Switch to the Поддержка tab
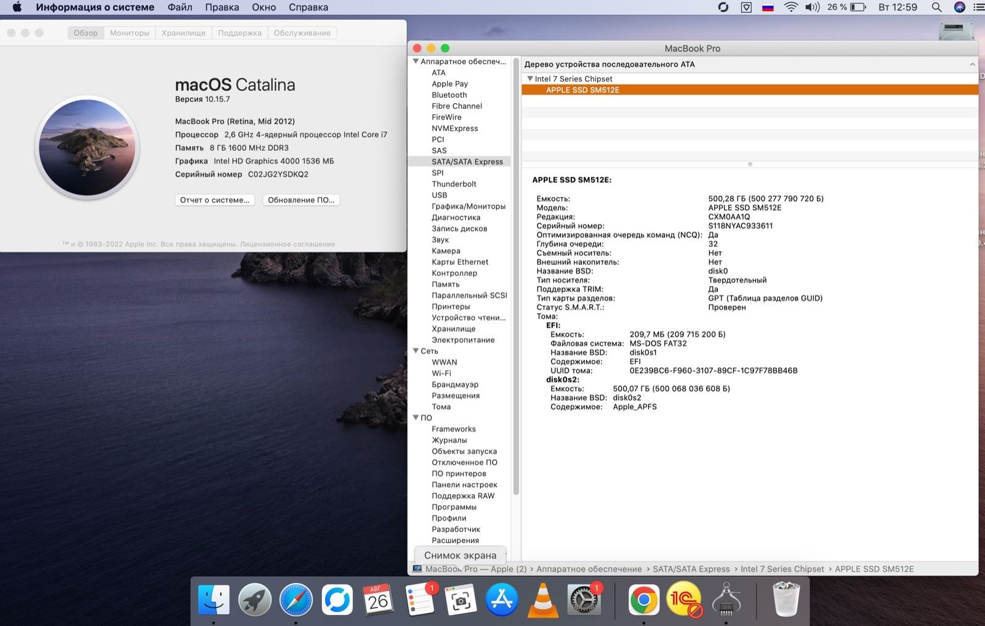Viewport: 985px width, 626px height. (x=239, y=33)
